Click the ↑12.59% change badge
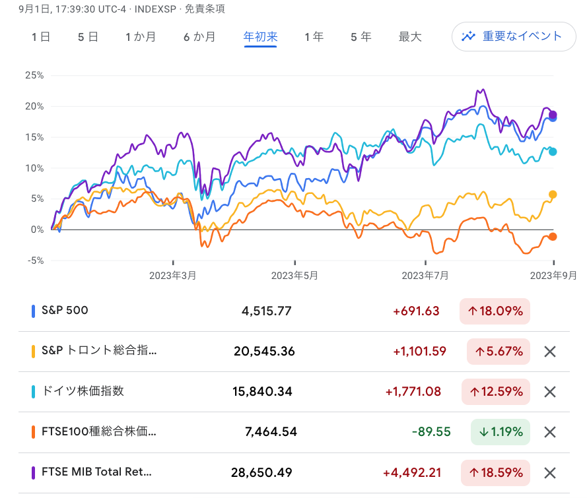Image resolution: width=587 pixels, height=498 pixels. coord(496,392)
